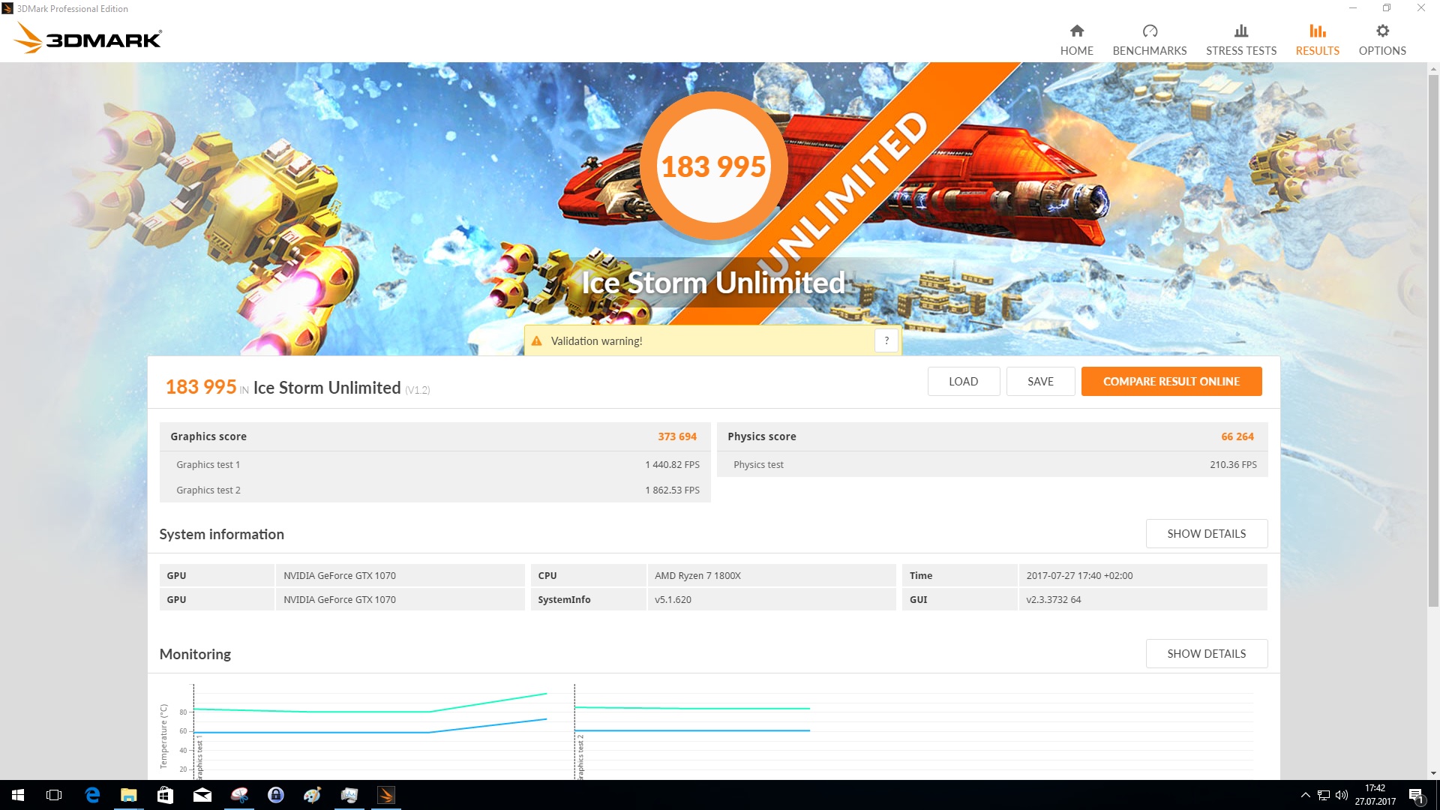Show details for Monitoring
This screenshot has width=1440, height=810.
[1206, 653]
